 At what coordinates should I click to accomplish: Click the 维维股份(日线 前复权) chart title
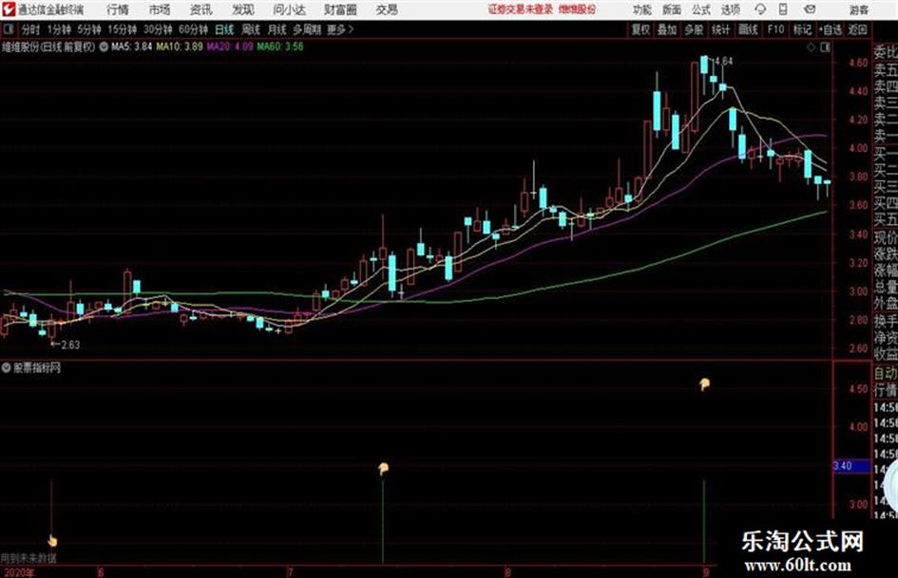point(48,47)
